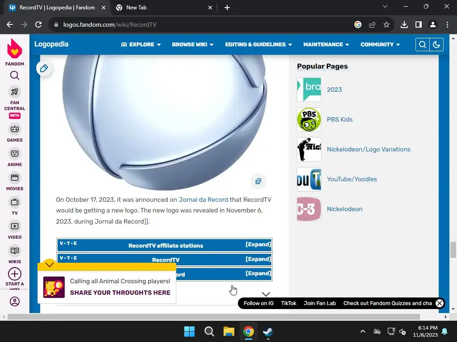Viewport: 457px width, 342px height.
Task: Open Windows Start menu
Action: (x=189, y=331)
